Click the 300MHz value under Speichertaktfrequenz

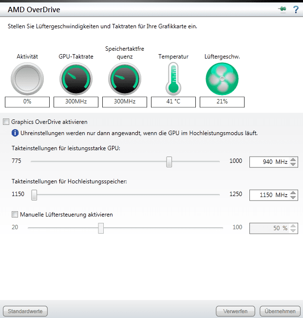(125, 102)
